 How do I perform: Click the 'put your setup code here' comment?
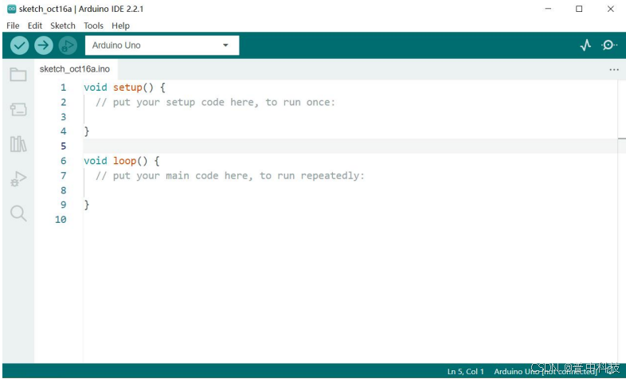click(x=216, y=102)
